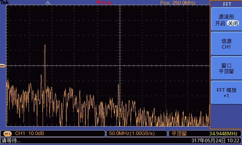Click the 34.9448MHz frequency readout

223,134
